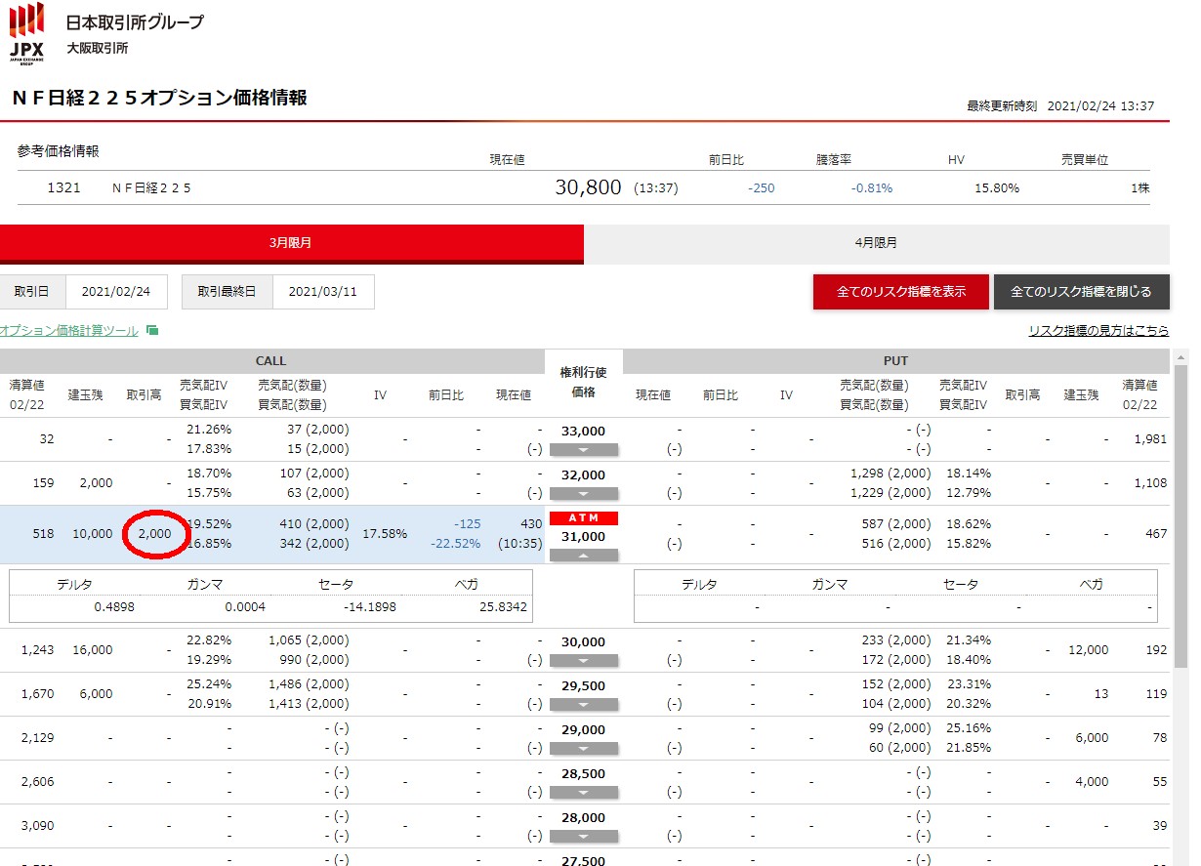1201x866 pixels.
Task: Click the CALL column group header
Action: click(x=271, y=361)
